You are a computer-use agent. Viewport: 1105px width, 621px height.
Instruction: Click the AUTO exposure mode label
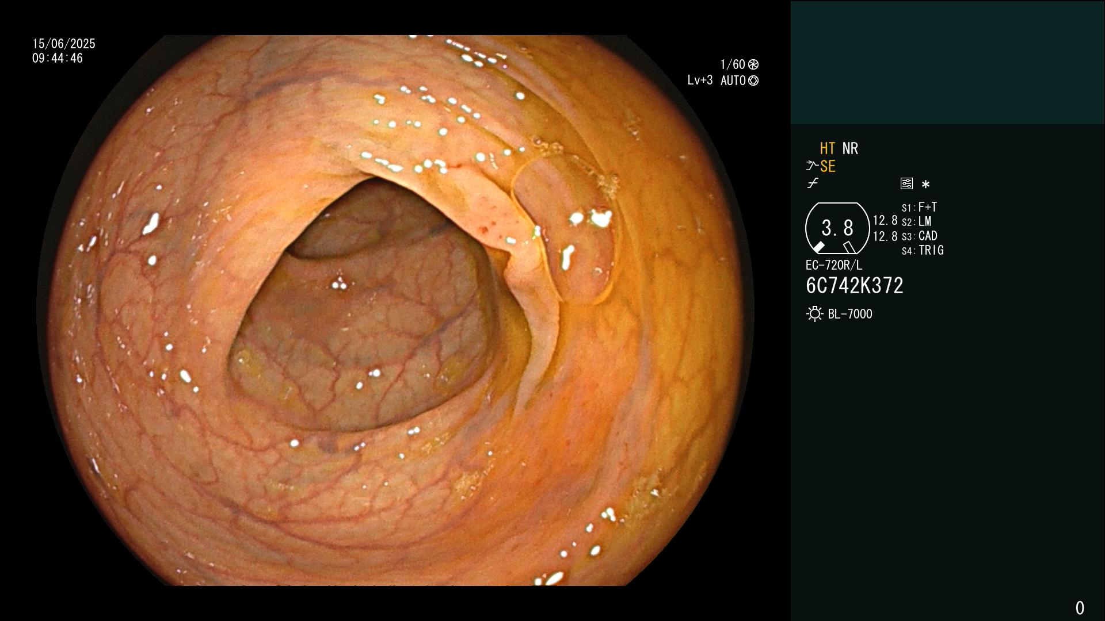733,80
